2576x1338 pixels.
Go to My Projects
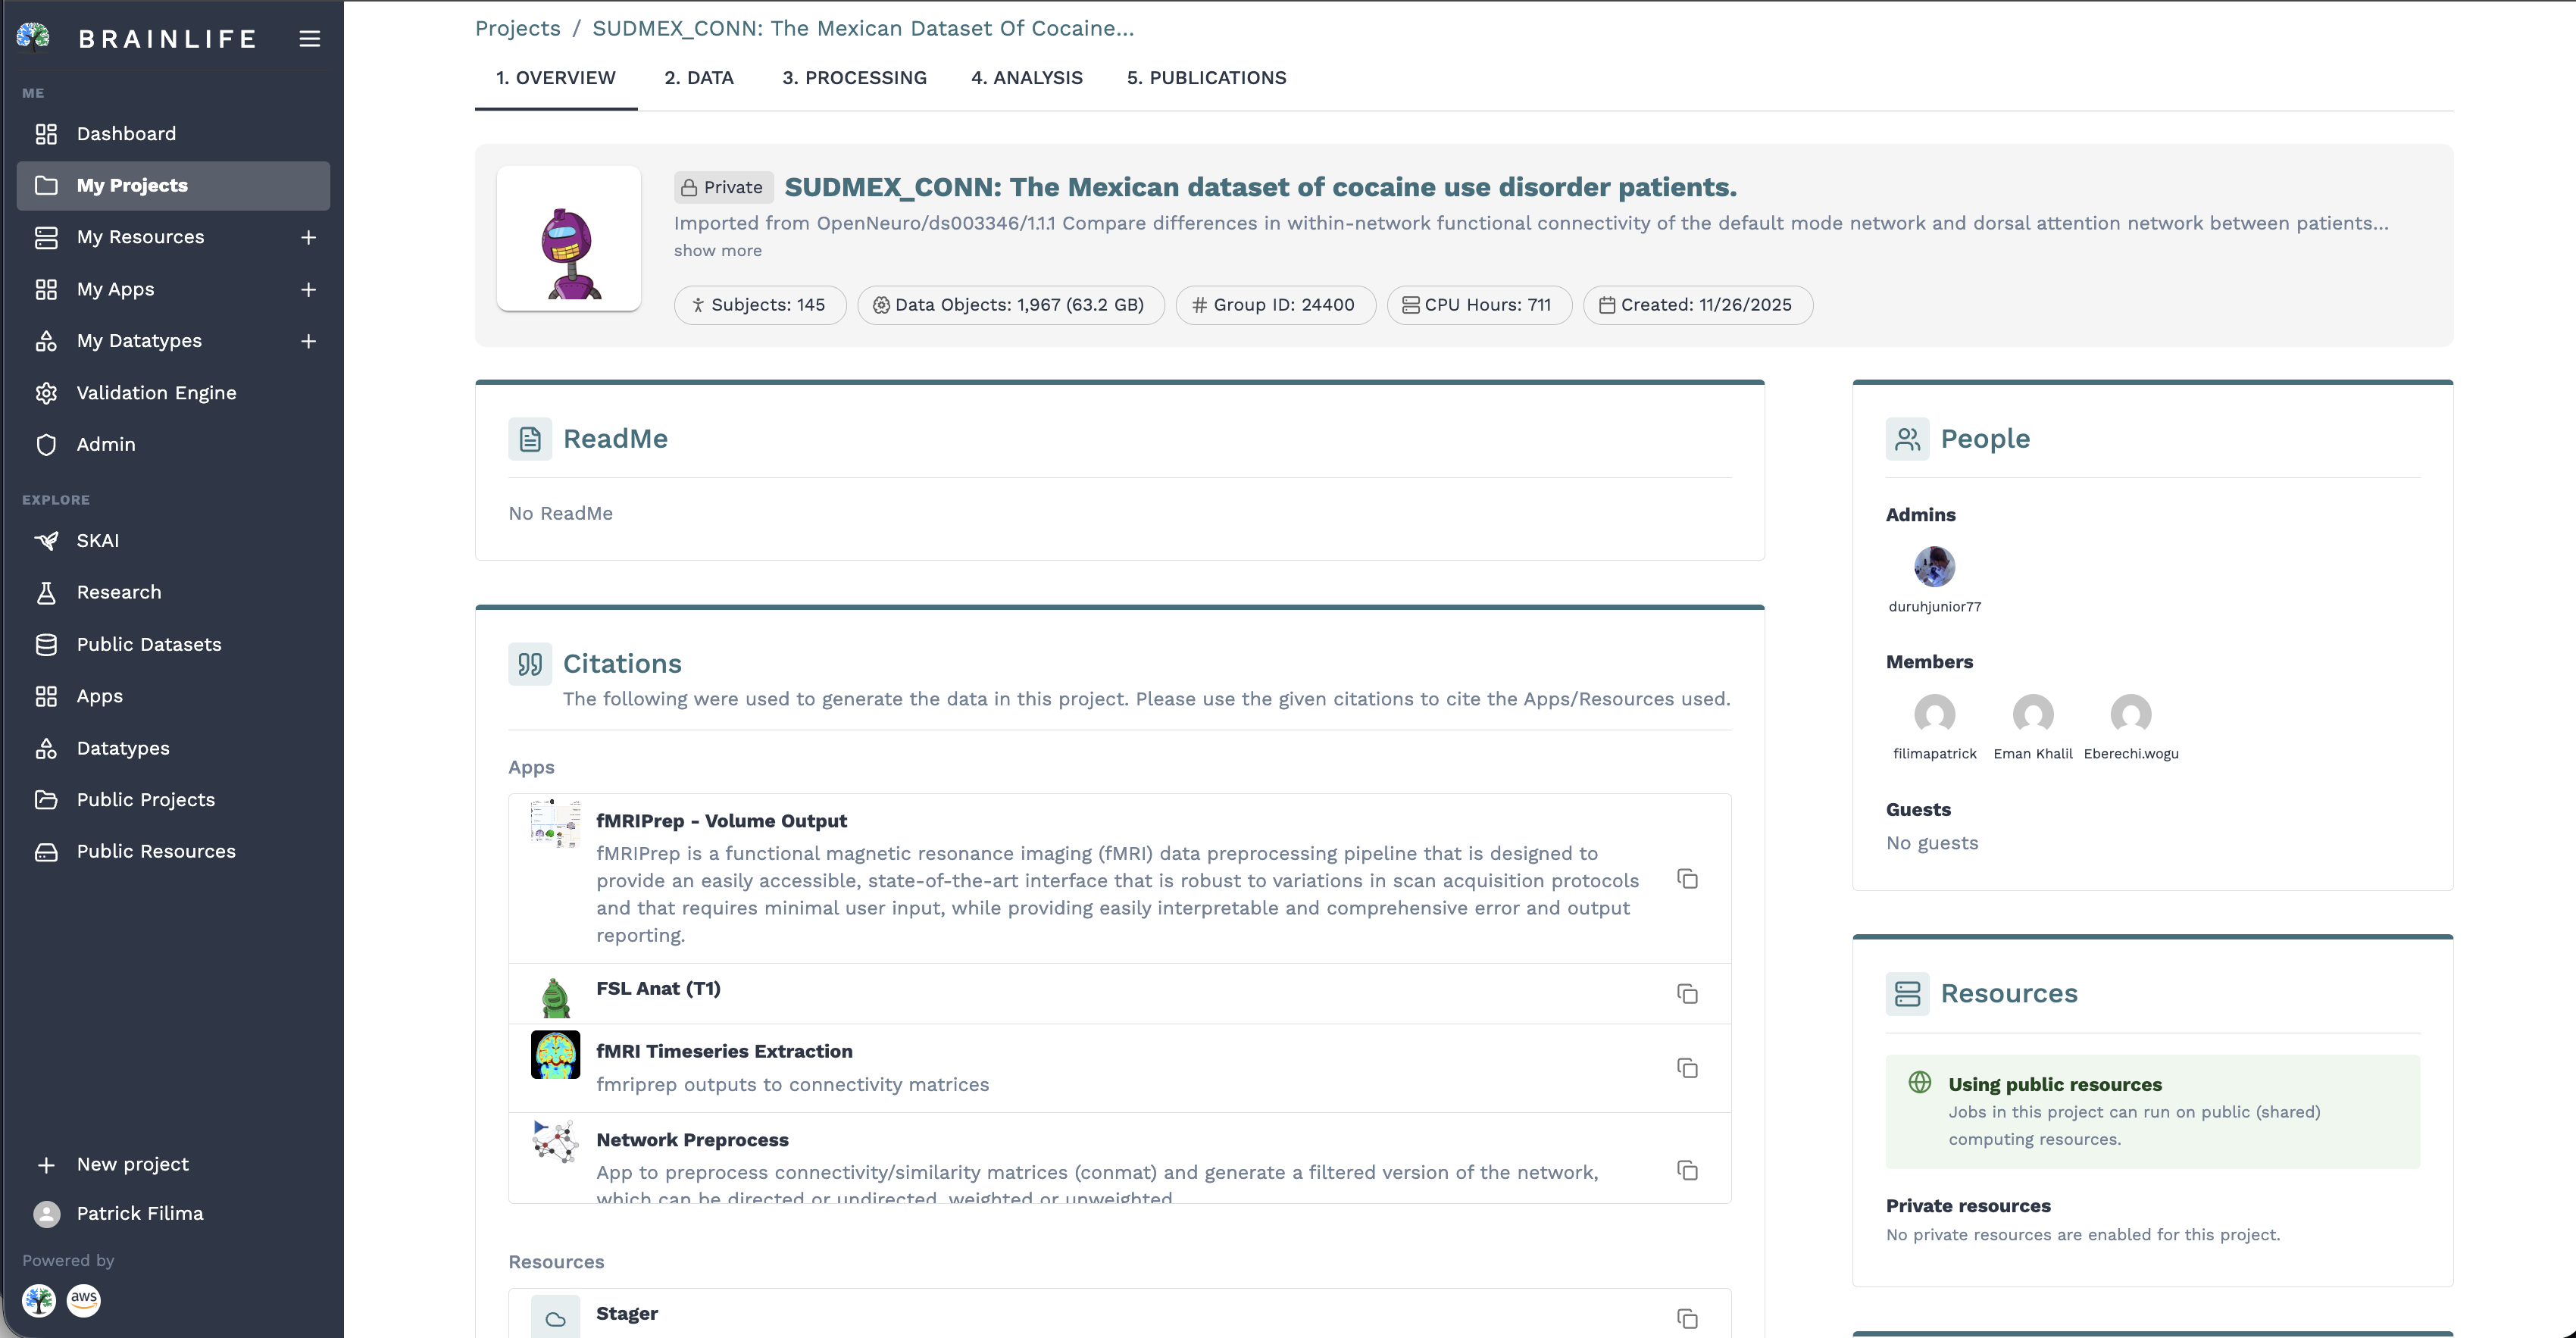click(173, 185)
